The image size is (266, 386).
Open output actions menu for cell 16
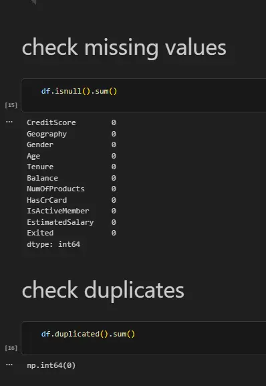[9, 365]
